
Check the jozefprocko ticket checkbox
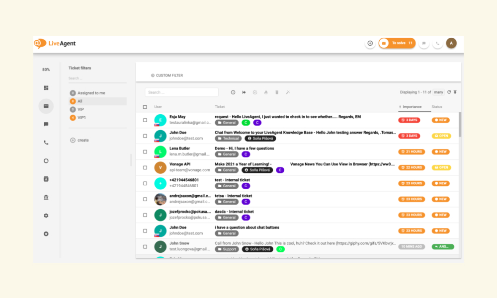(x=145, y=215)
